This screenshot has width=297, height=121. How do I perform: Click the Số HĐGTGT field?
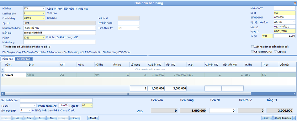coord(284,18)
